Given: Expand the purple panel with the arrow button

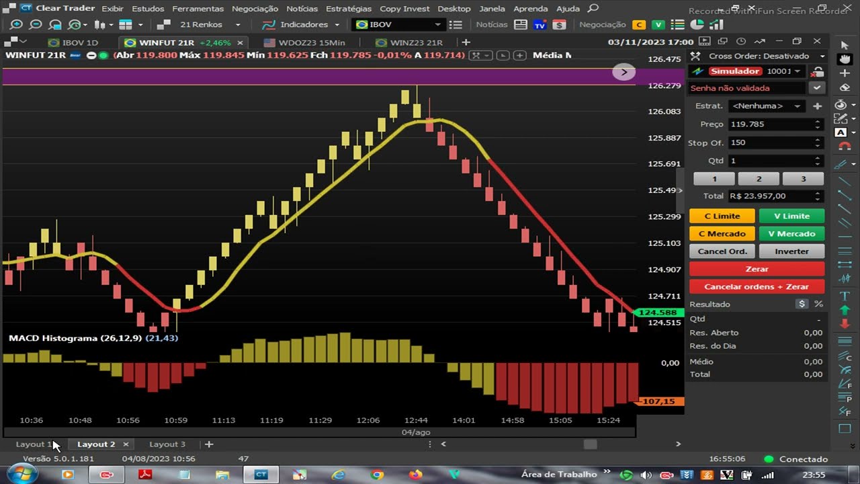Looking at the screenshot, I should click(x=623, y=72).
